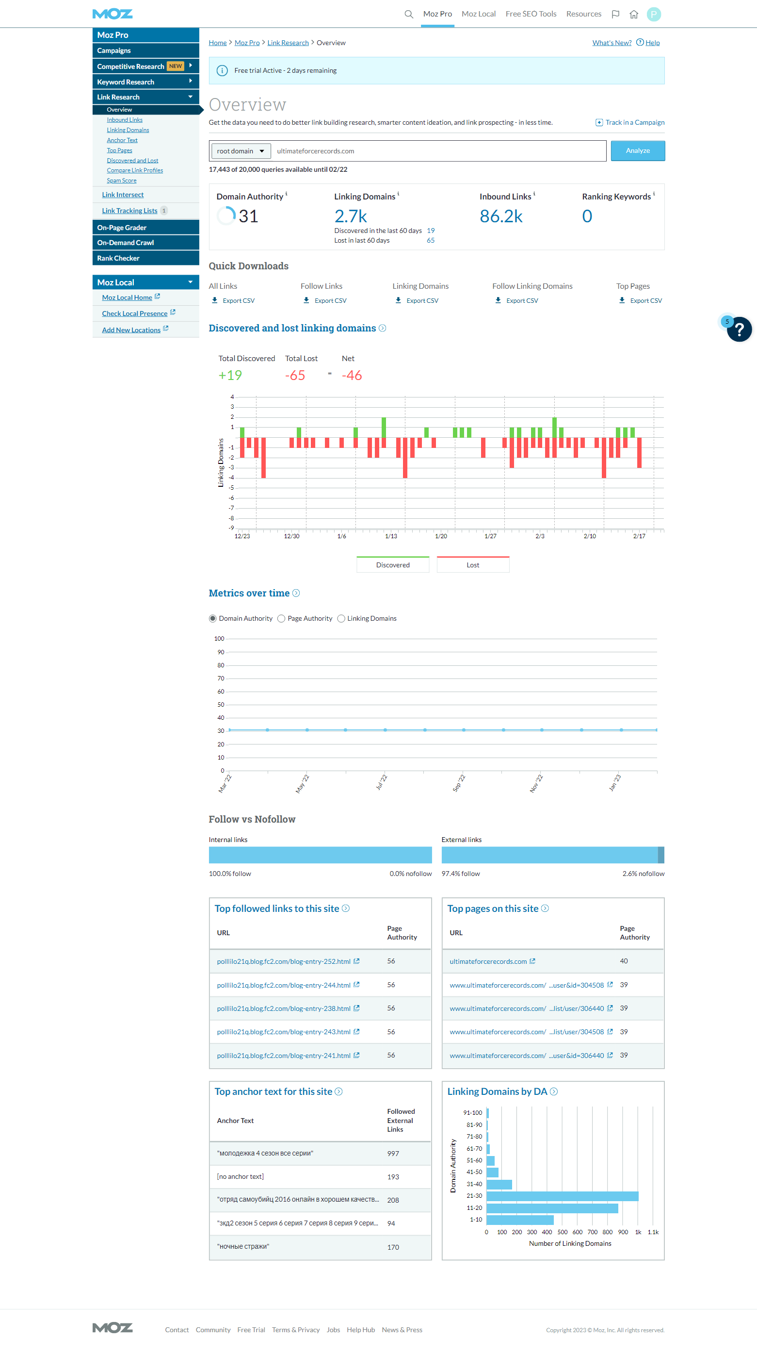This screenshot has height=1355, width=757.
Task: Click the home icon in top navigation
Action: click(x=633, y=14)
